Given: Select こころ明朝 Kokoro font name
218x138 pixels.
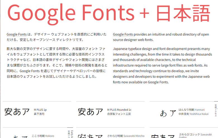Looking at the screenshot, I should [x=43, y=136].
